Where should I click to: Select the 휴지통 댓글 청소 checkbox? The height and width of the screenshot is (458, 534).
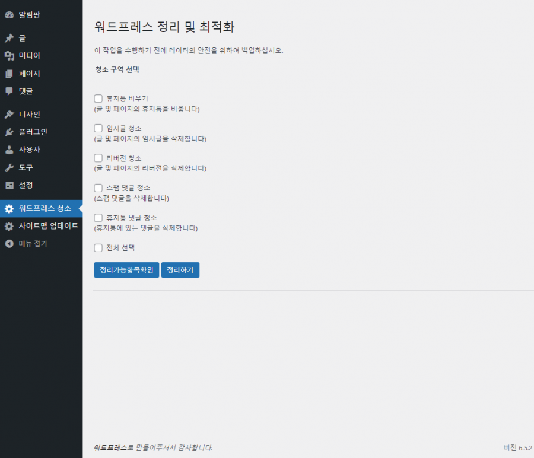click(98, 218)
